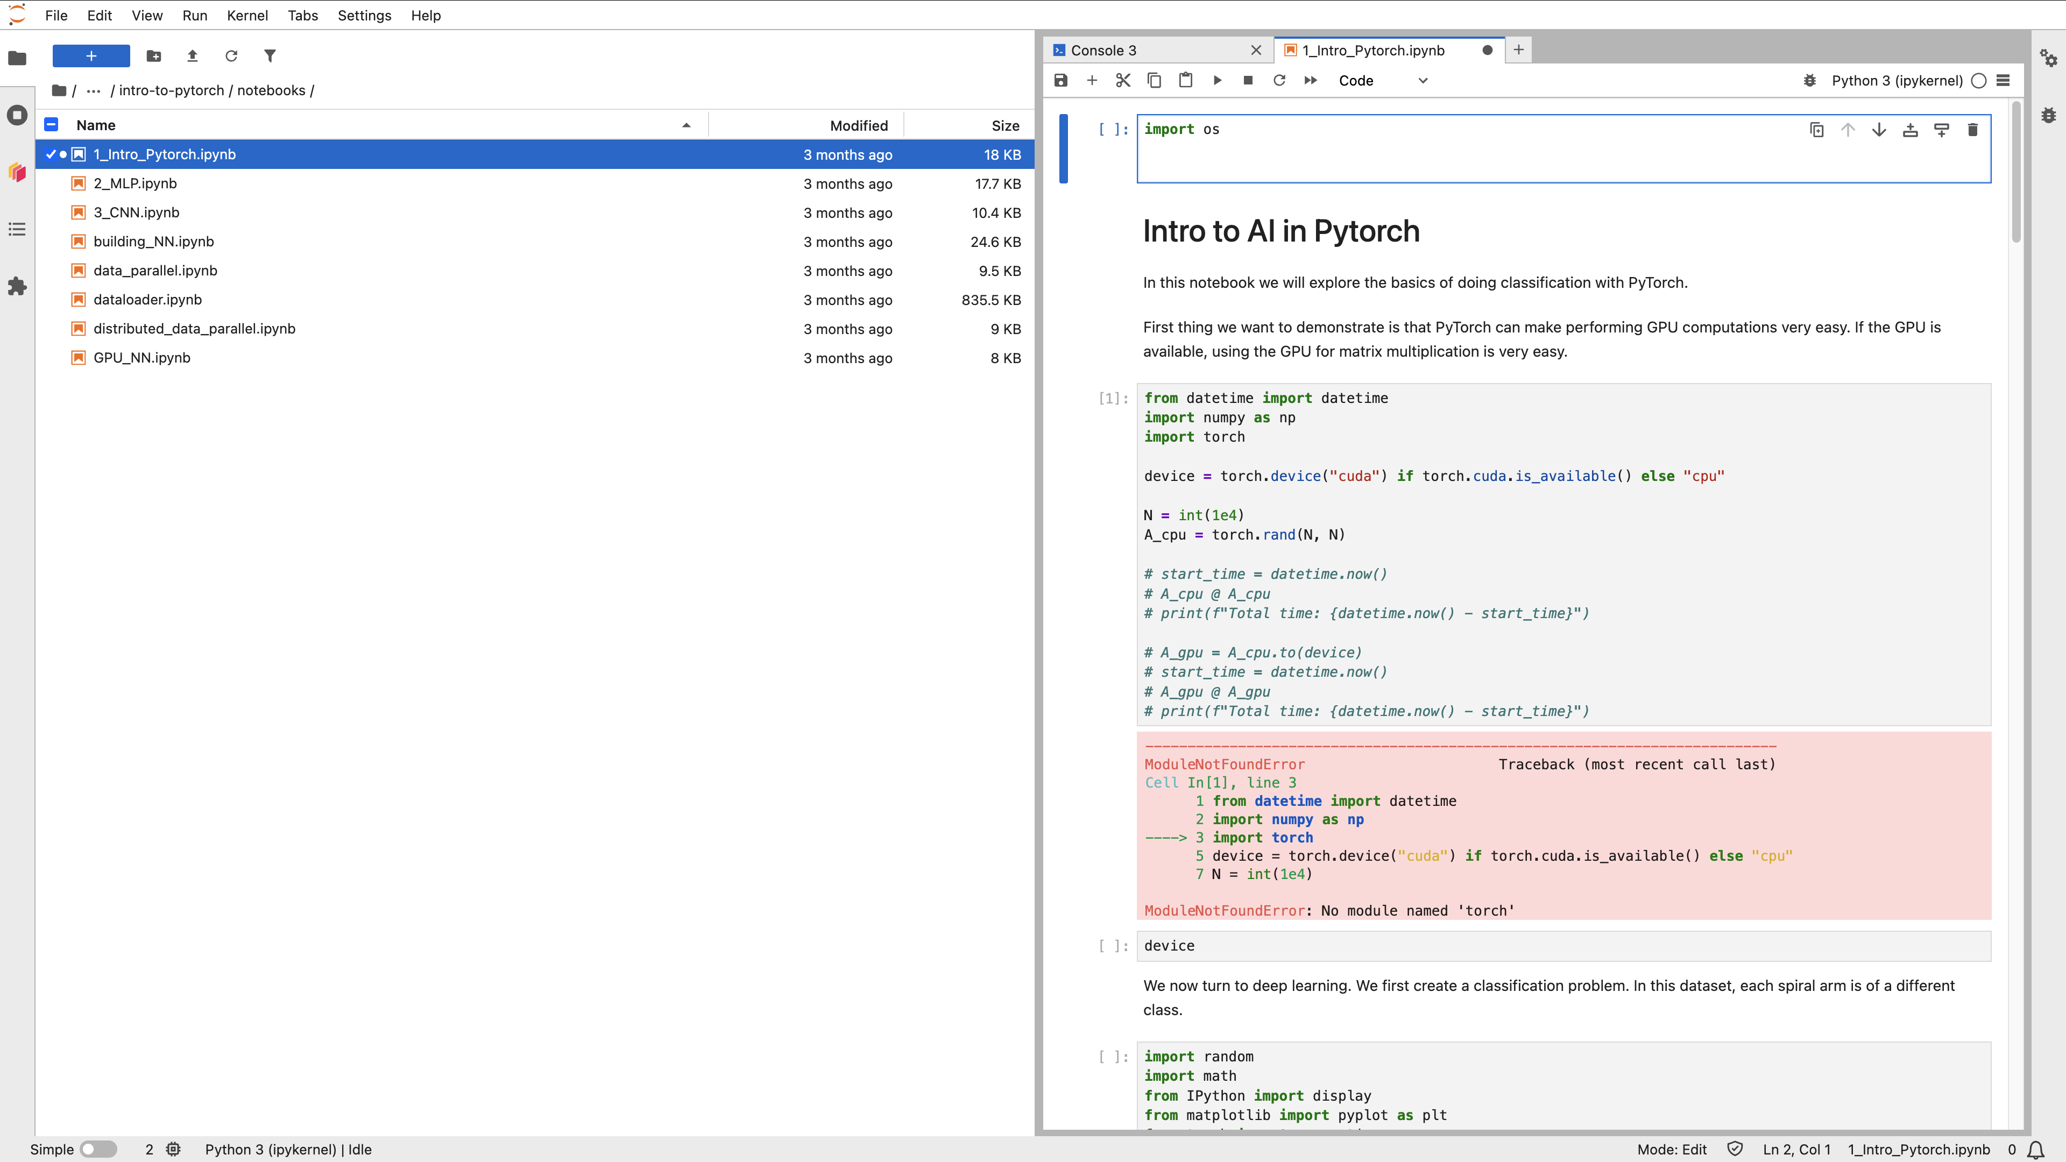Open the File Browser sidebar icon
2066x1162 pixels.
(x=17, y=58)
